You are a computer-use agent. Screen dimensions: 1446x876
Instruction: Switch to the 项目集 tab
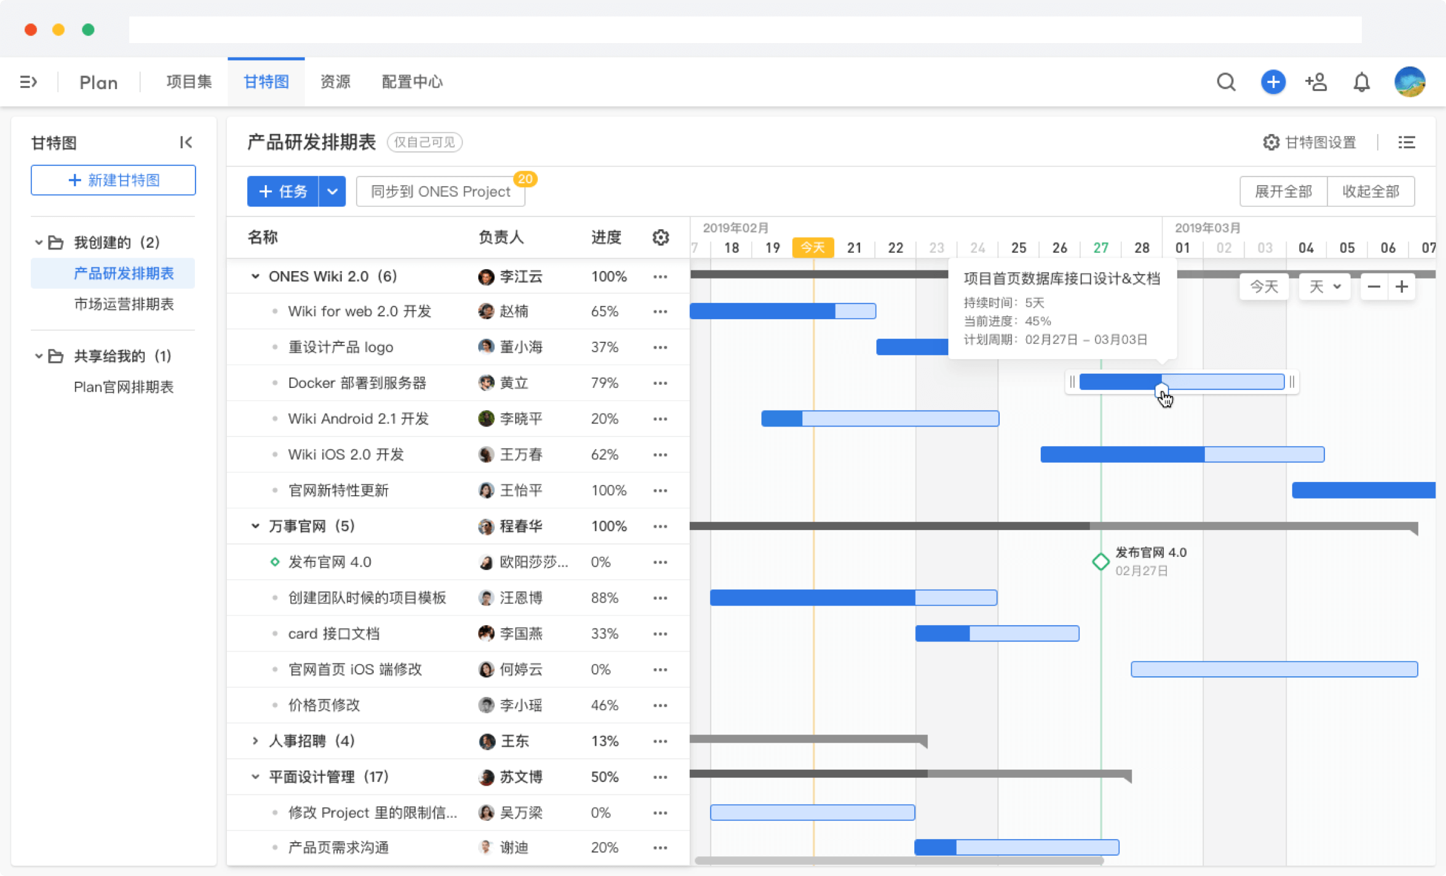pyautogui.click(x=189, y=82)
